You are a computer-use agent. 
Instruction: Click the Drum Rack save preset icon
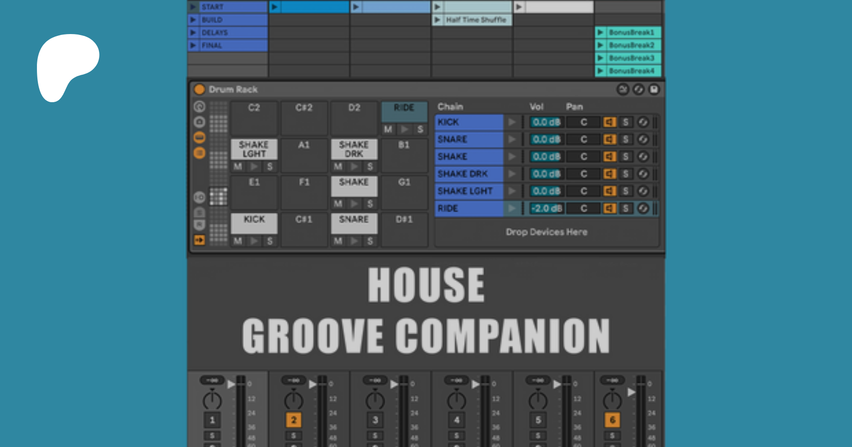pyautogui.click(x=654, y=89)
